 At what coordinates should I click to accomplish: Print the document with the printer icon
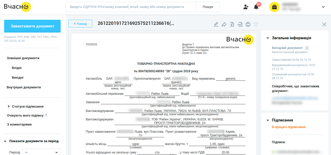coord(248,24)
